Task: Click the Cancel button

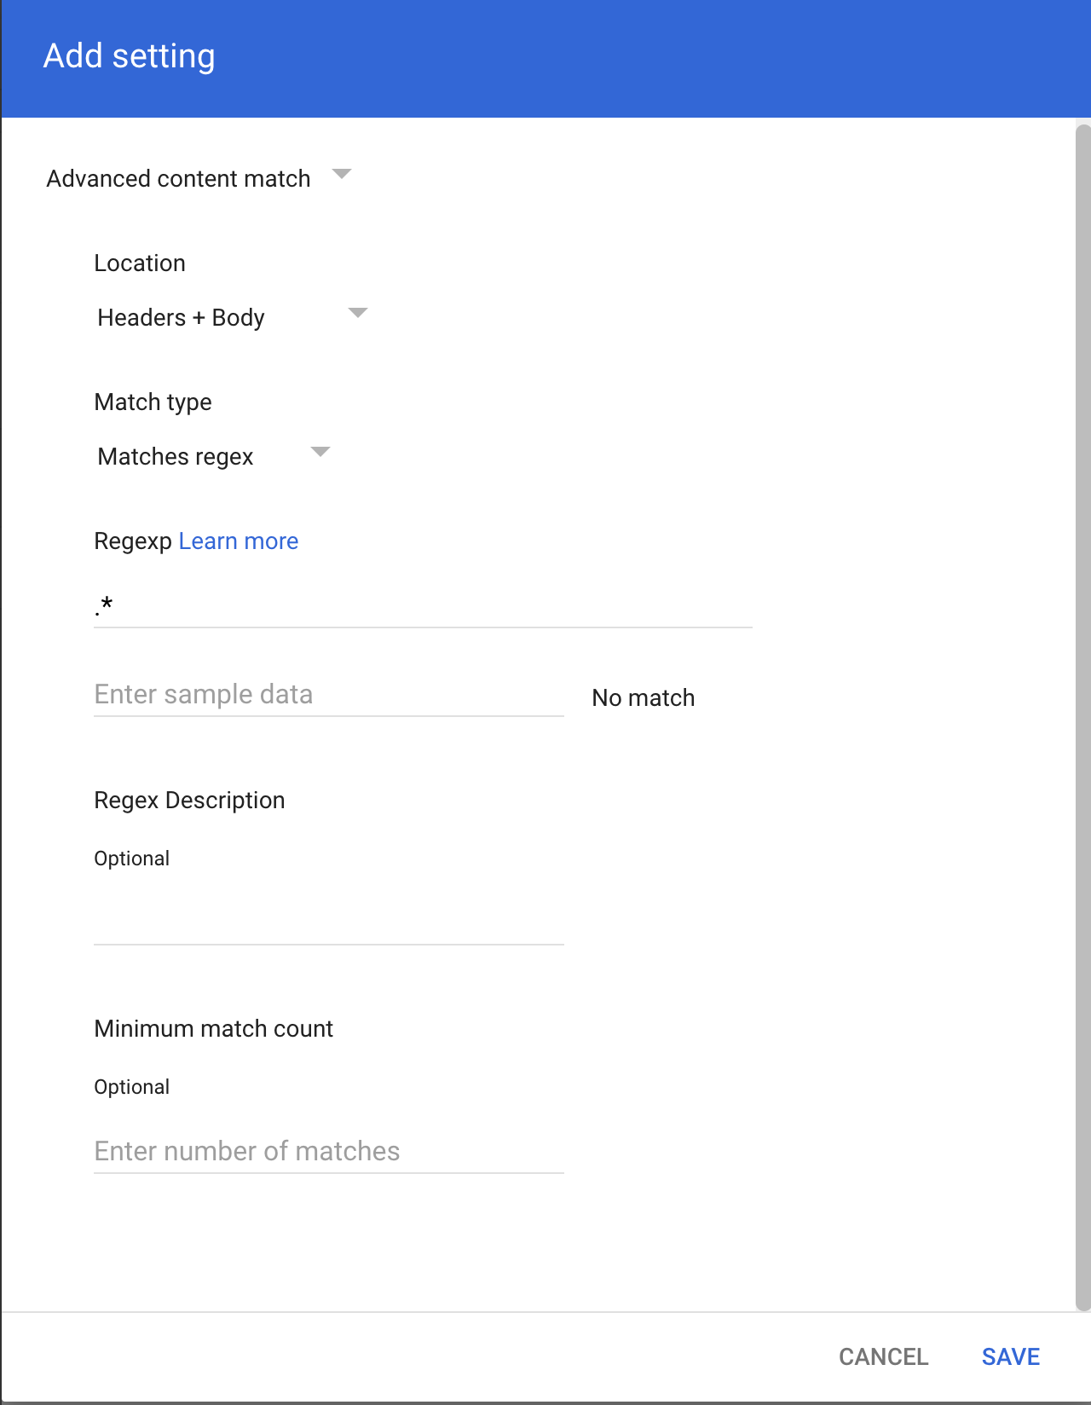Action: click(x=883, y=1356)
